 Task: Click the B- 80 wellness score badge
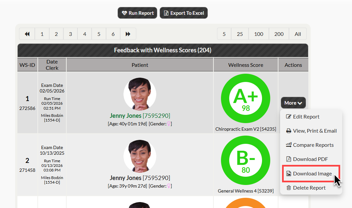[x=246, y=160]
